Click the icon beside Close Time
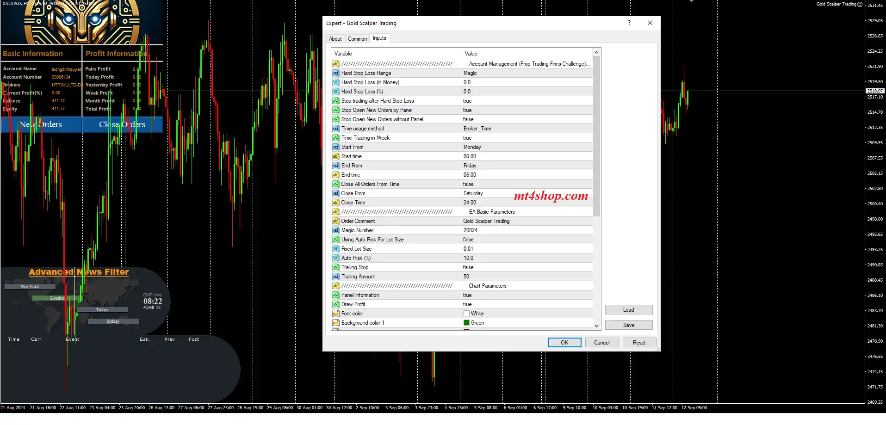 (336, 203)
